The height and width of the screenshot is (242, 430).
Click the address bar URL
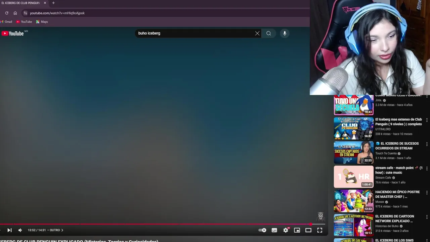point(57,13)
